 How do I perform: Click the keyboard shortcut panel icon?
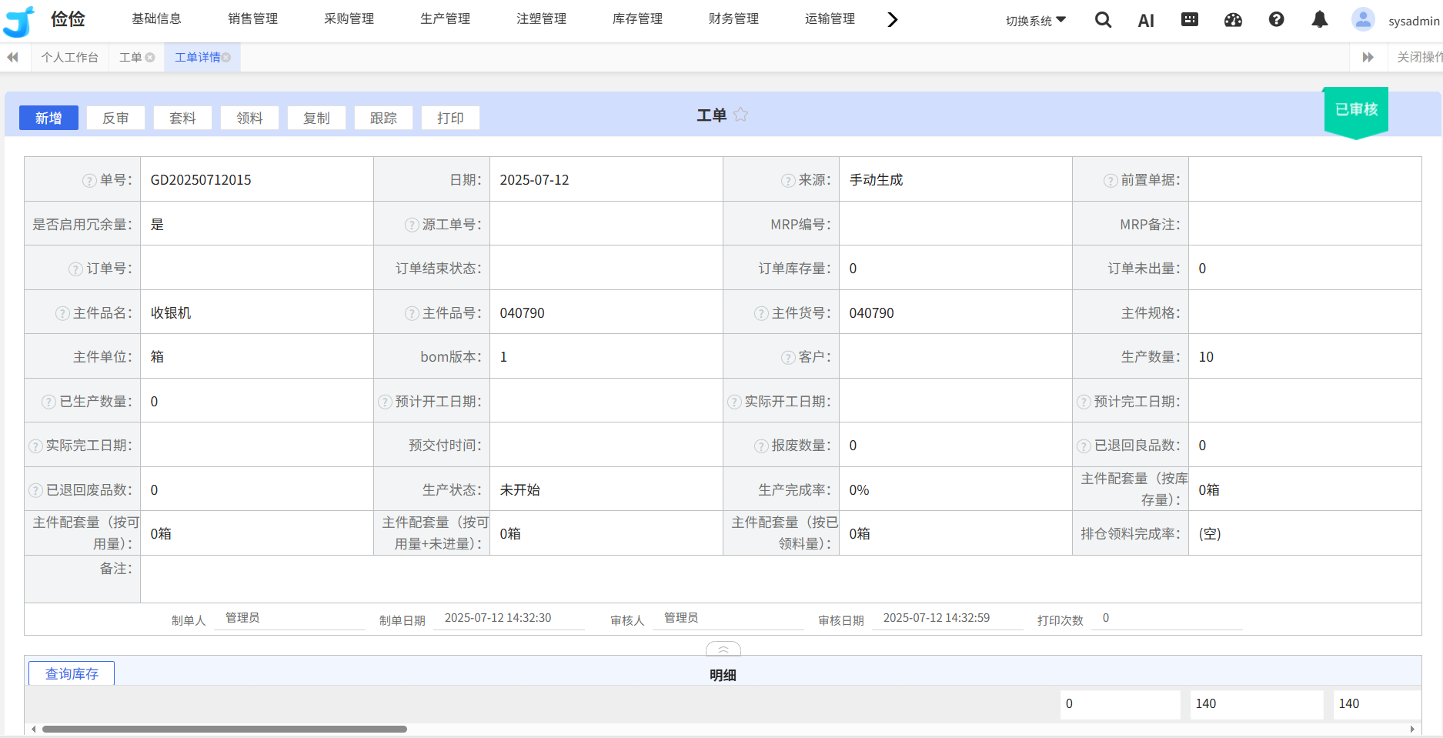(x=1189, y=20)
